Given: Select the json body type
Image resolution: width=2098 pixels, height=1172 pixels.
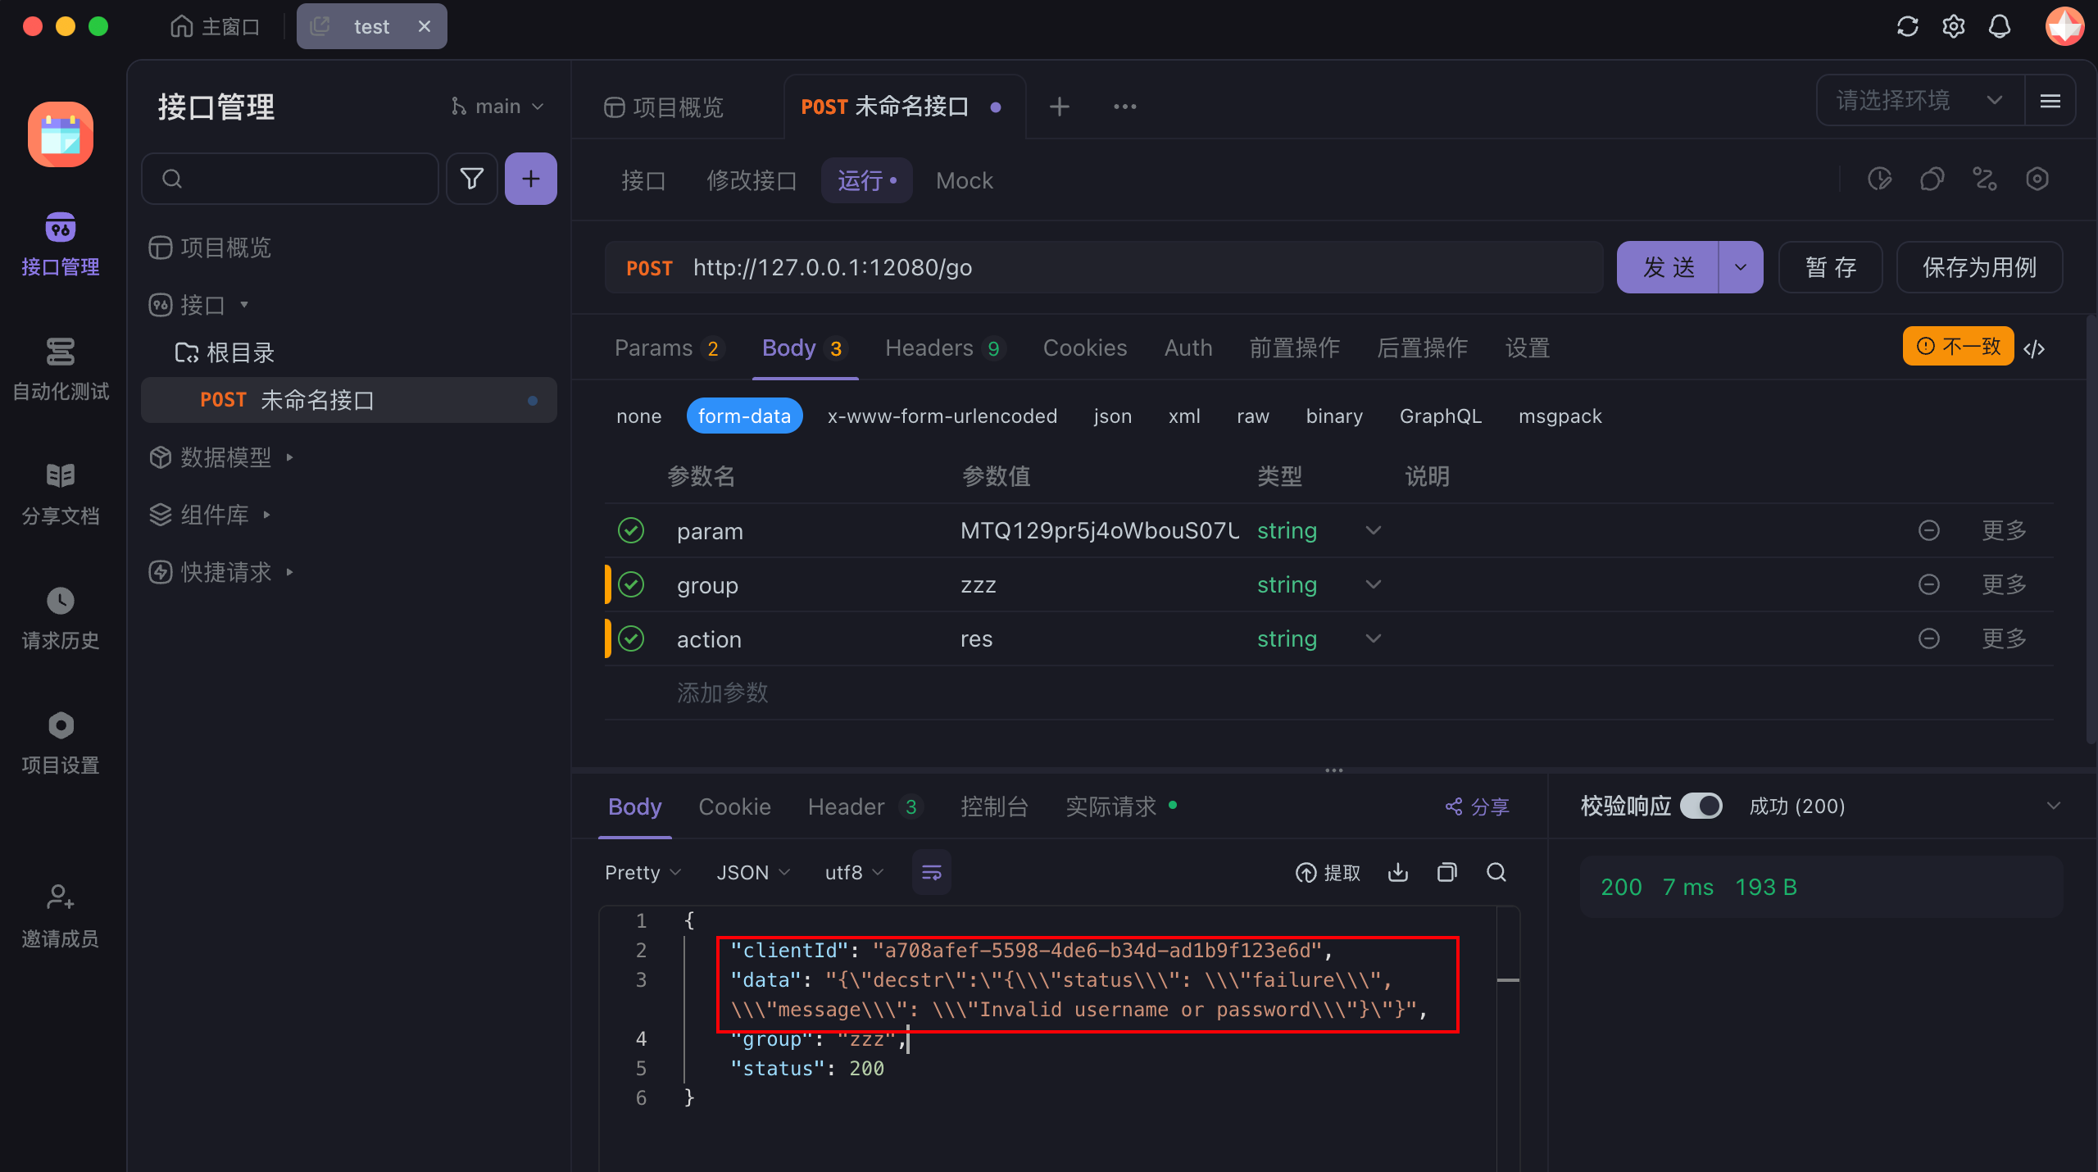Looking at the screenshot, I should click(x=1112, y=416).
